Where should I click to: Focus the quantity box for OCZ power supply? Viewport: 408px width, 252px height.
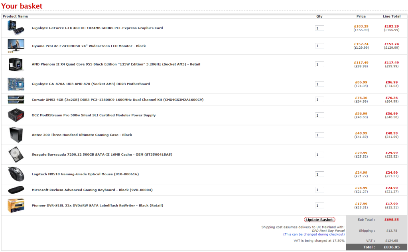click(x=319, y=115)
